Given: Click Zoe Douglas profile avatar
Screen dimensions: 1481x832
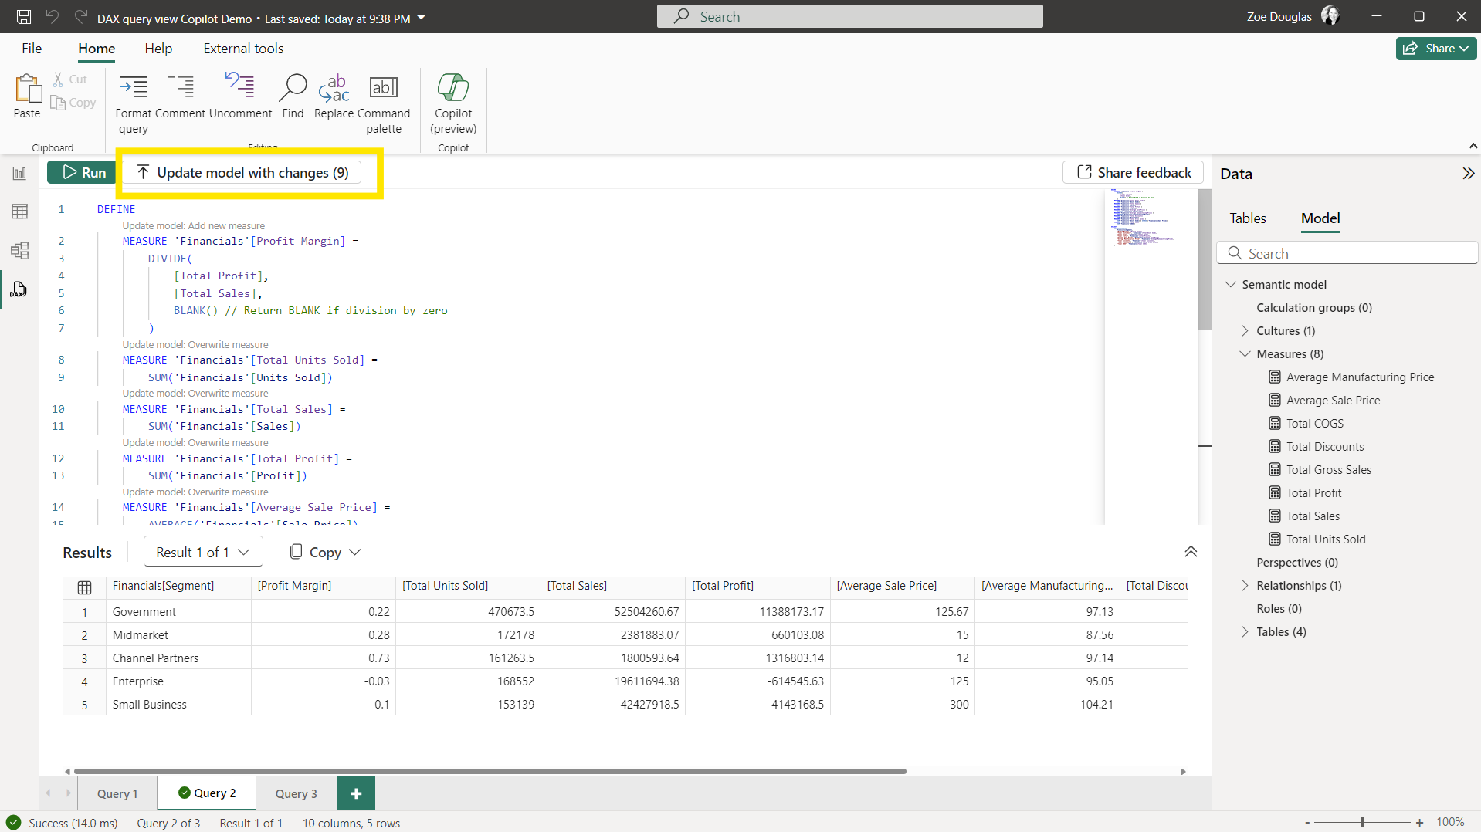Looking at the screenshot, I should coord(1330,16).
